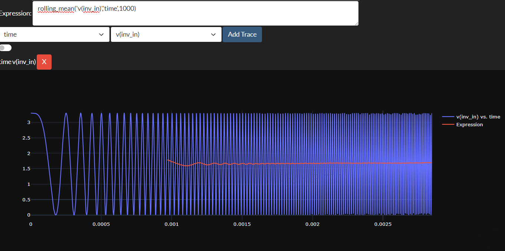This screenshot has width=505, height=251.
Task: Click the 0.002 x-axis tick label
Action: pyautogui.click(x=312, y=224)
